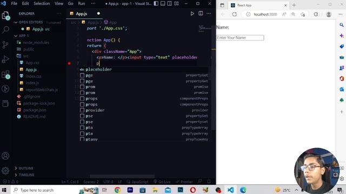Open the Edit menu
Viewport: 346px width, 194px height.
(25, 4)
